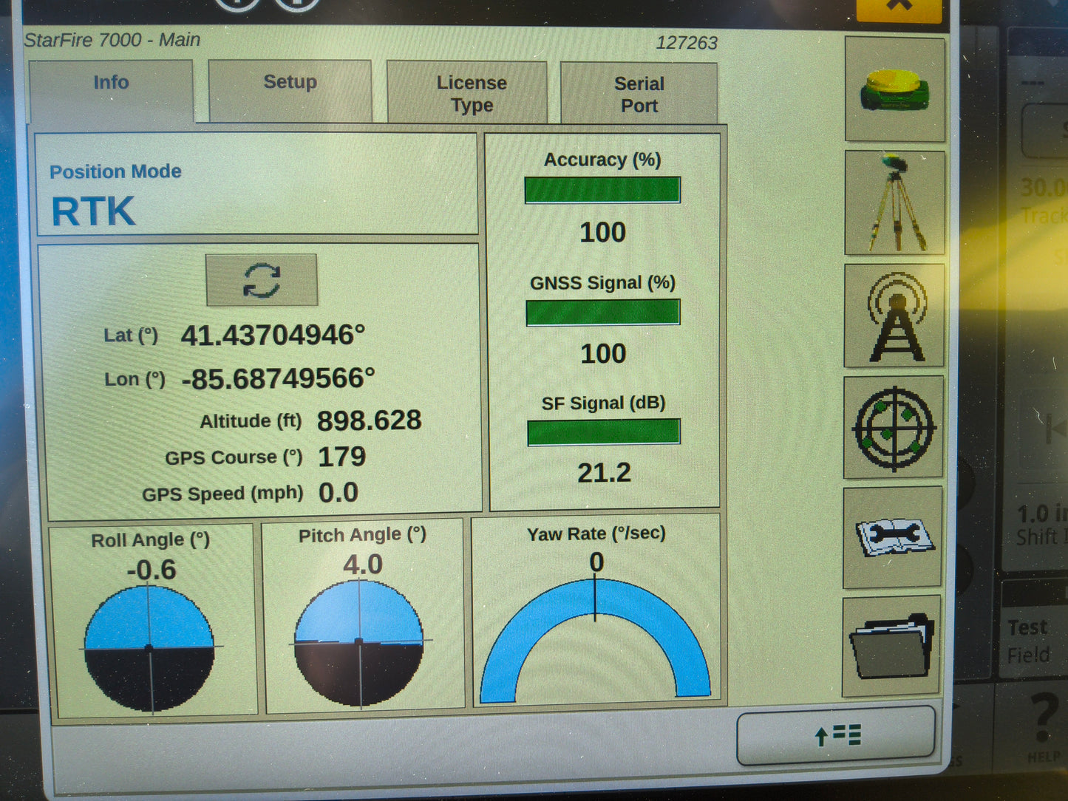Select the Test Field label
This screenshot has height=801, width=1068.
coord(1029,640)
